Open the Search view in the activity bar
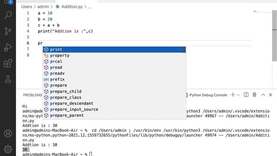This screenshot has height=156, width=277. (8, 15)
